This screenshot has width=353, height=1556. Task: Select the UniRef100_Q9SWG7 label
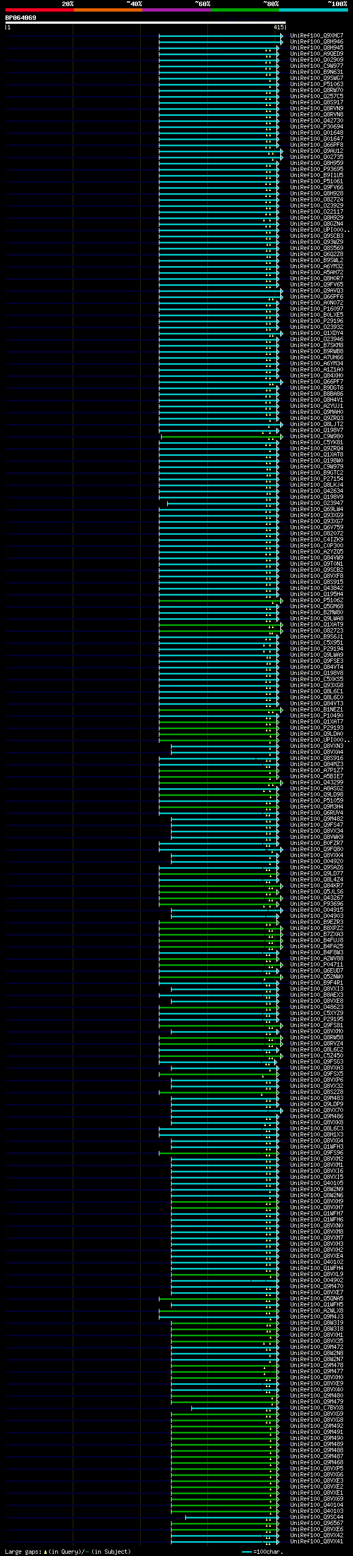317,78
